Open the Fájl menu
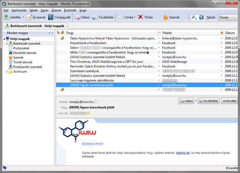 tap(6, 11)
